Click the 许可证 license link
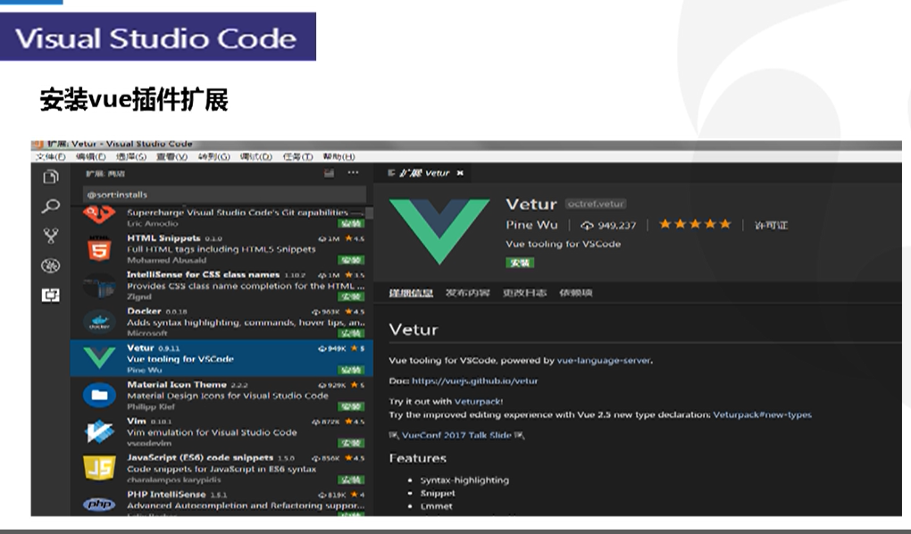The height and width of the screenshot is (534, 911). click(x=771, y=225)
